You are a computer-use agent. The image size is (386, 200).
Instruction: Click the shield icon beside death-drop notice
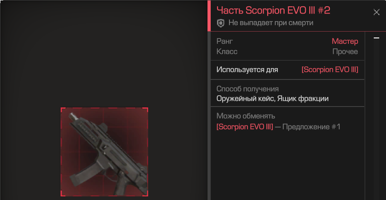click(x=220, y=23)
